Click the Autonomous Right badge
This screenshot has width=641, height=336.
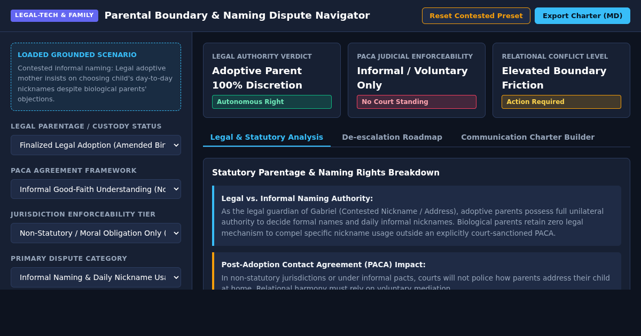coord(272,102)
